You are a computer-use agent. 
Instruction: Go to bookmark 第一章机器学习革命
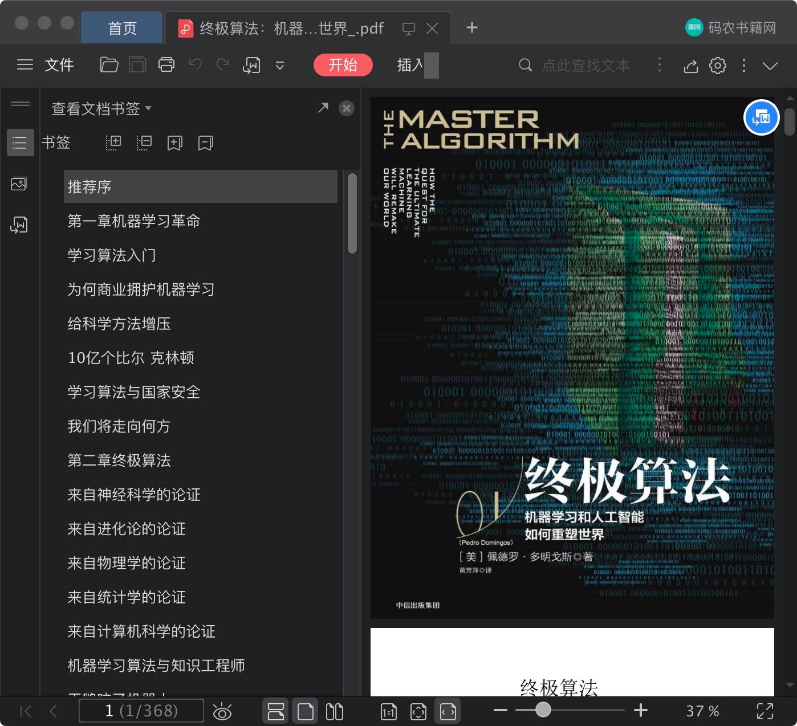[x=134, y=221]
